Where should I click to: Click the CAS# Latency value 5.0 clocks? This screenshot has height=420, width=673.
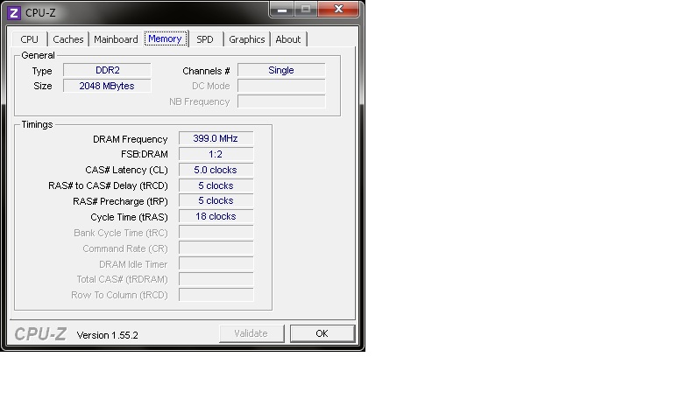(x=216, y=170)
